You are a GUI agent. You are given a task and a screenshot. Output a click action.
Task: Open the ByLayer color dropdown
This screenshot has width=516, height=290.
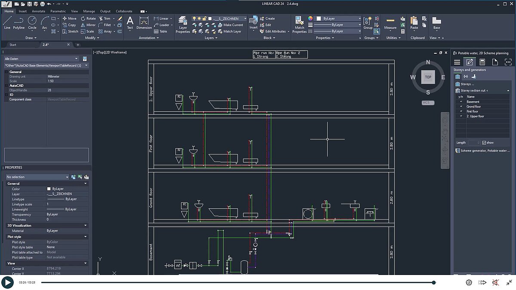pos(360,19)
